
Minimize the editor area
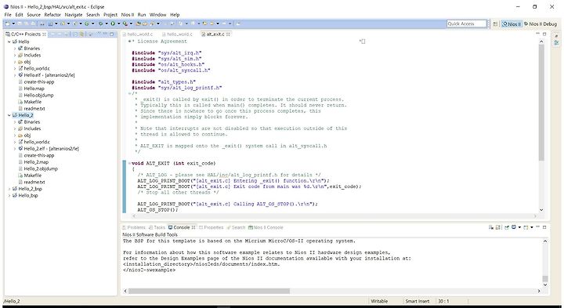[537, 34]
